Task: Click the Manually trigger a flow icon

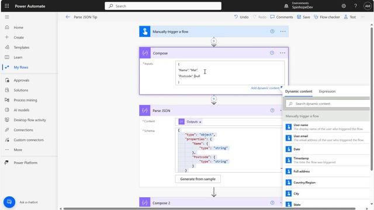Action: (x=145, y=32)
